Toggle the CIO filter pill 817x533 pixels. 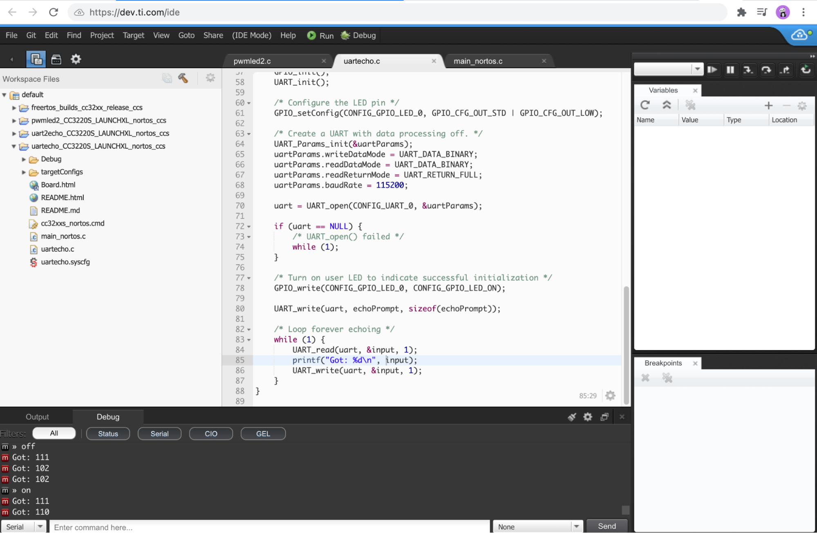pyautogui.click(x=211, y=434)
